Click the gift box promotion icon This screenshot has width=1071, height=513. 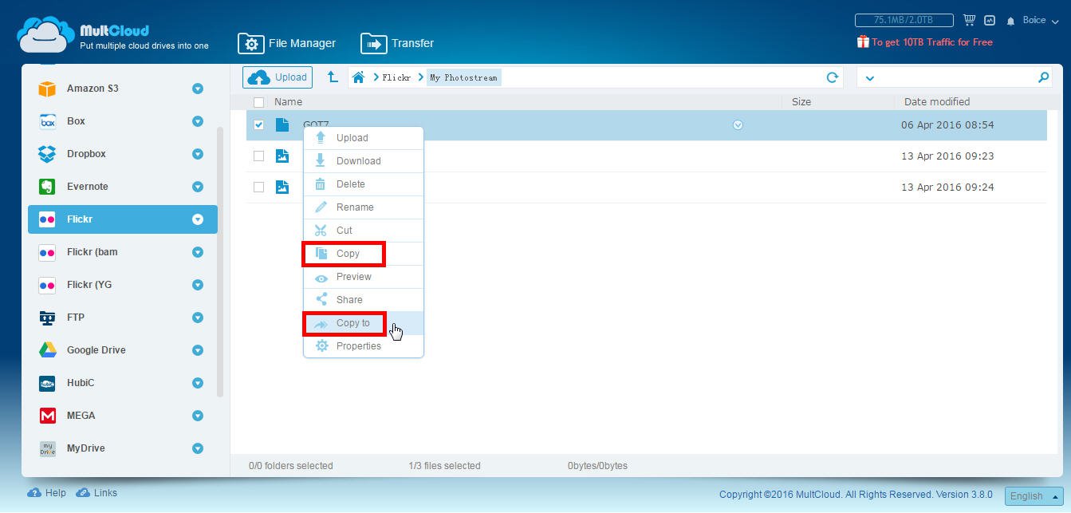click(863, 41)
